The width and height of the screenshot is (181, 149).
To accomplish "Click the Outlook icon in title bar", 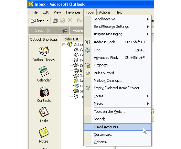I will (31, 4).
